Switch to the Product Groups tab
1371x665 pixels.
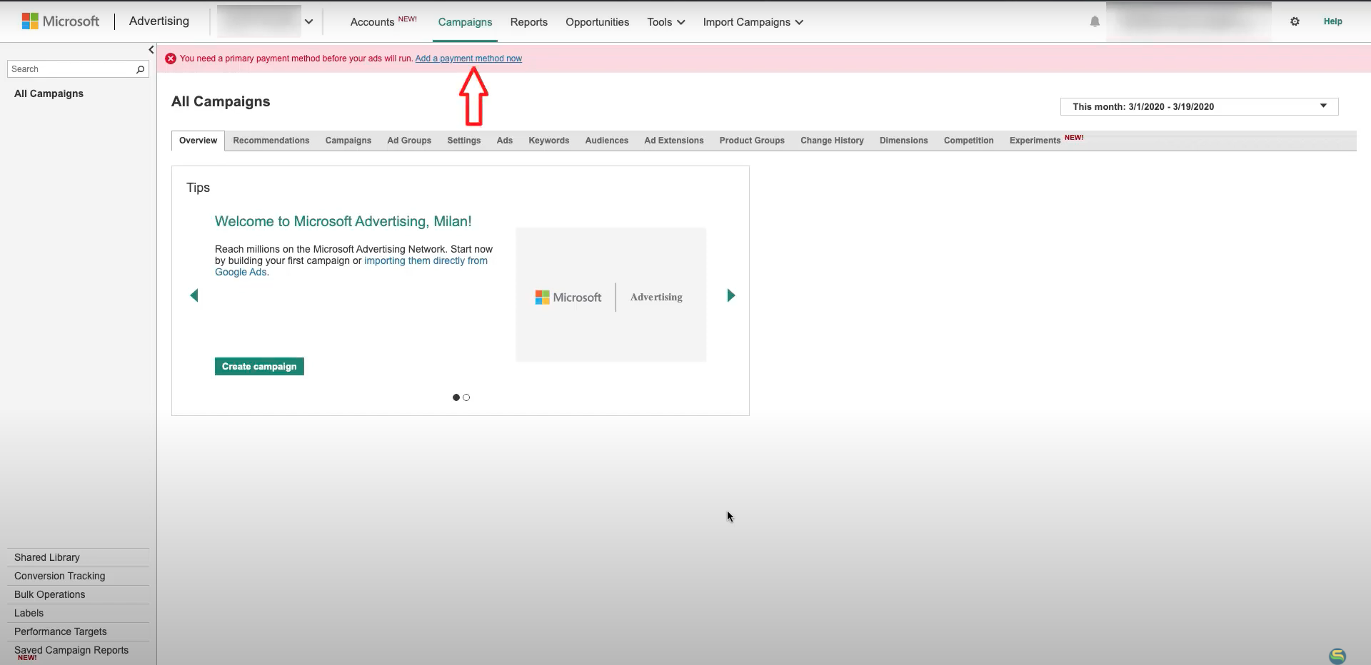pos(751,141)
